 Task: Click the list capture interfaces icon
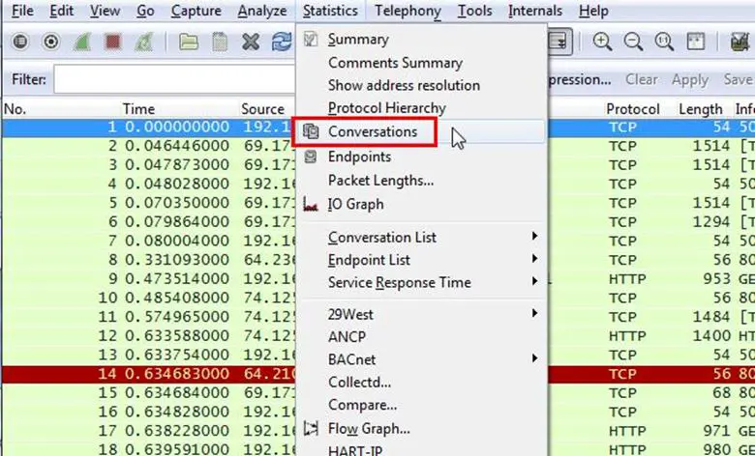[x=20, y=42]
